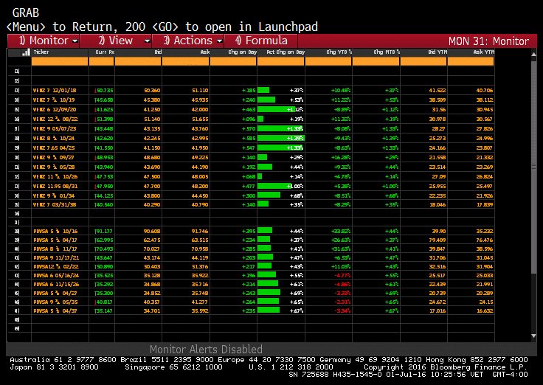Image resolution: width=543 pixels, height=385 pixels.
Task: Click the scrollbar down arrow
Action: [x=533, y=336]
